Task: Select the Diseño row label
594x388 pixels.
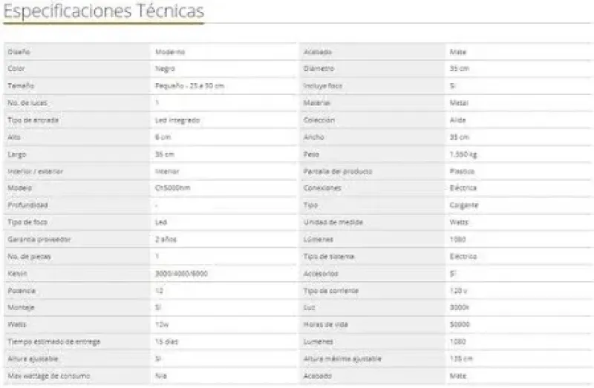Action: (18, 52)
